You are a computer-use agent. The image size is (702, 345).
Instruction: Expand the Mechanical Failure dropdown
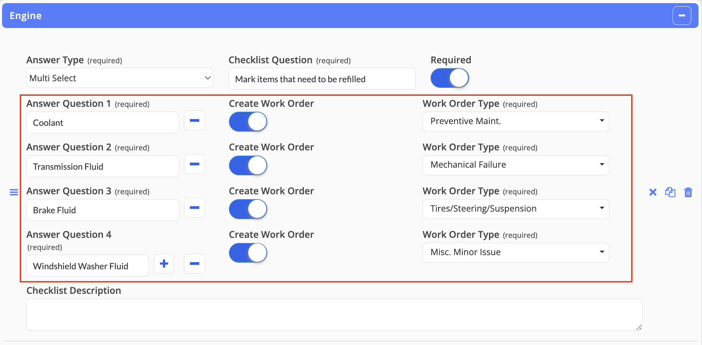point(516,165)
